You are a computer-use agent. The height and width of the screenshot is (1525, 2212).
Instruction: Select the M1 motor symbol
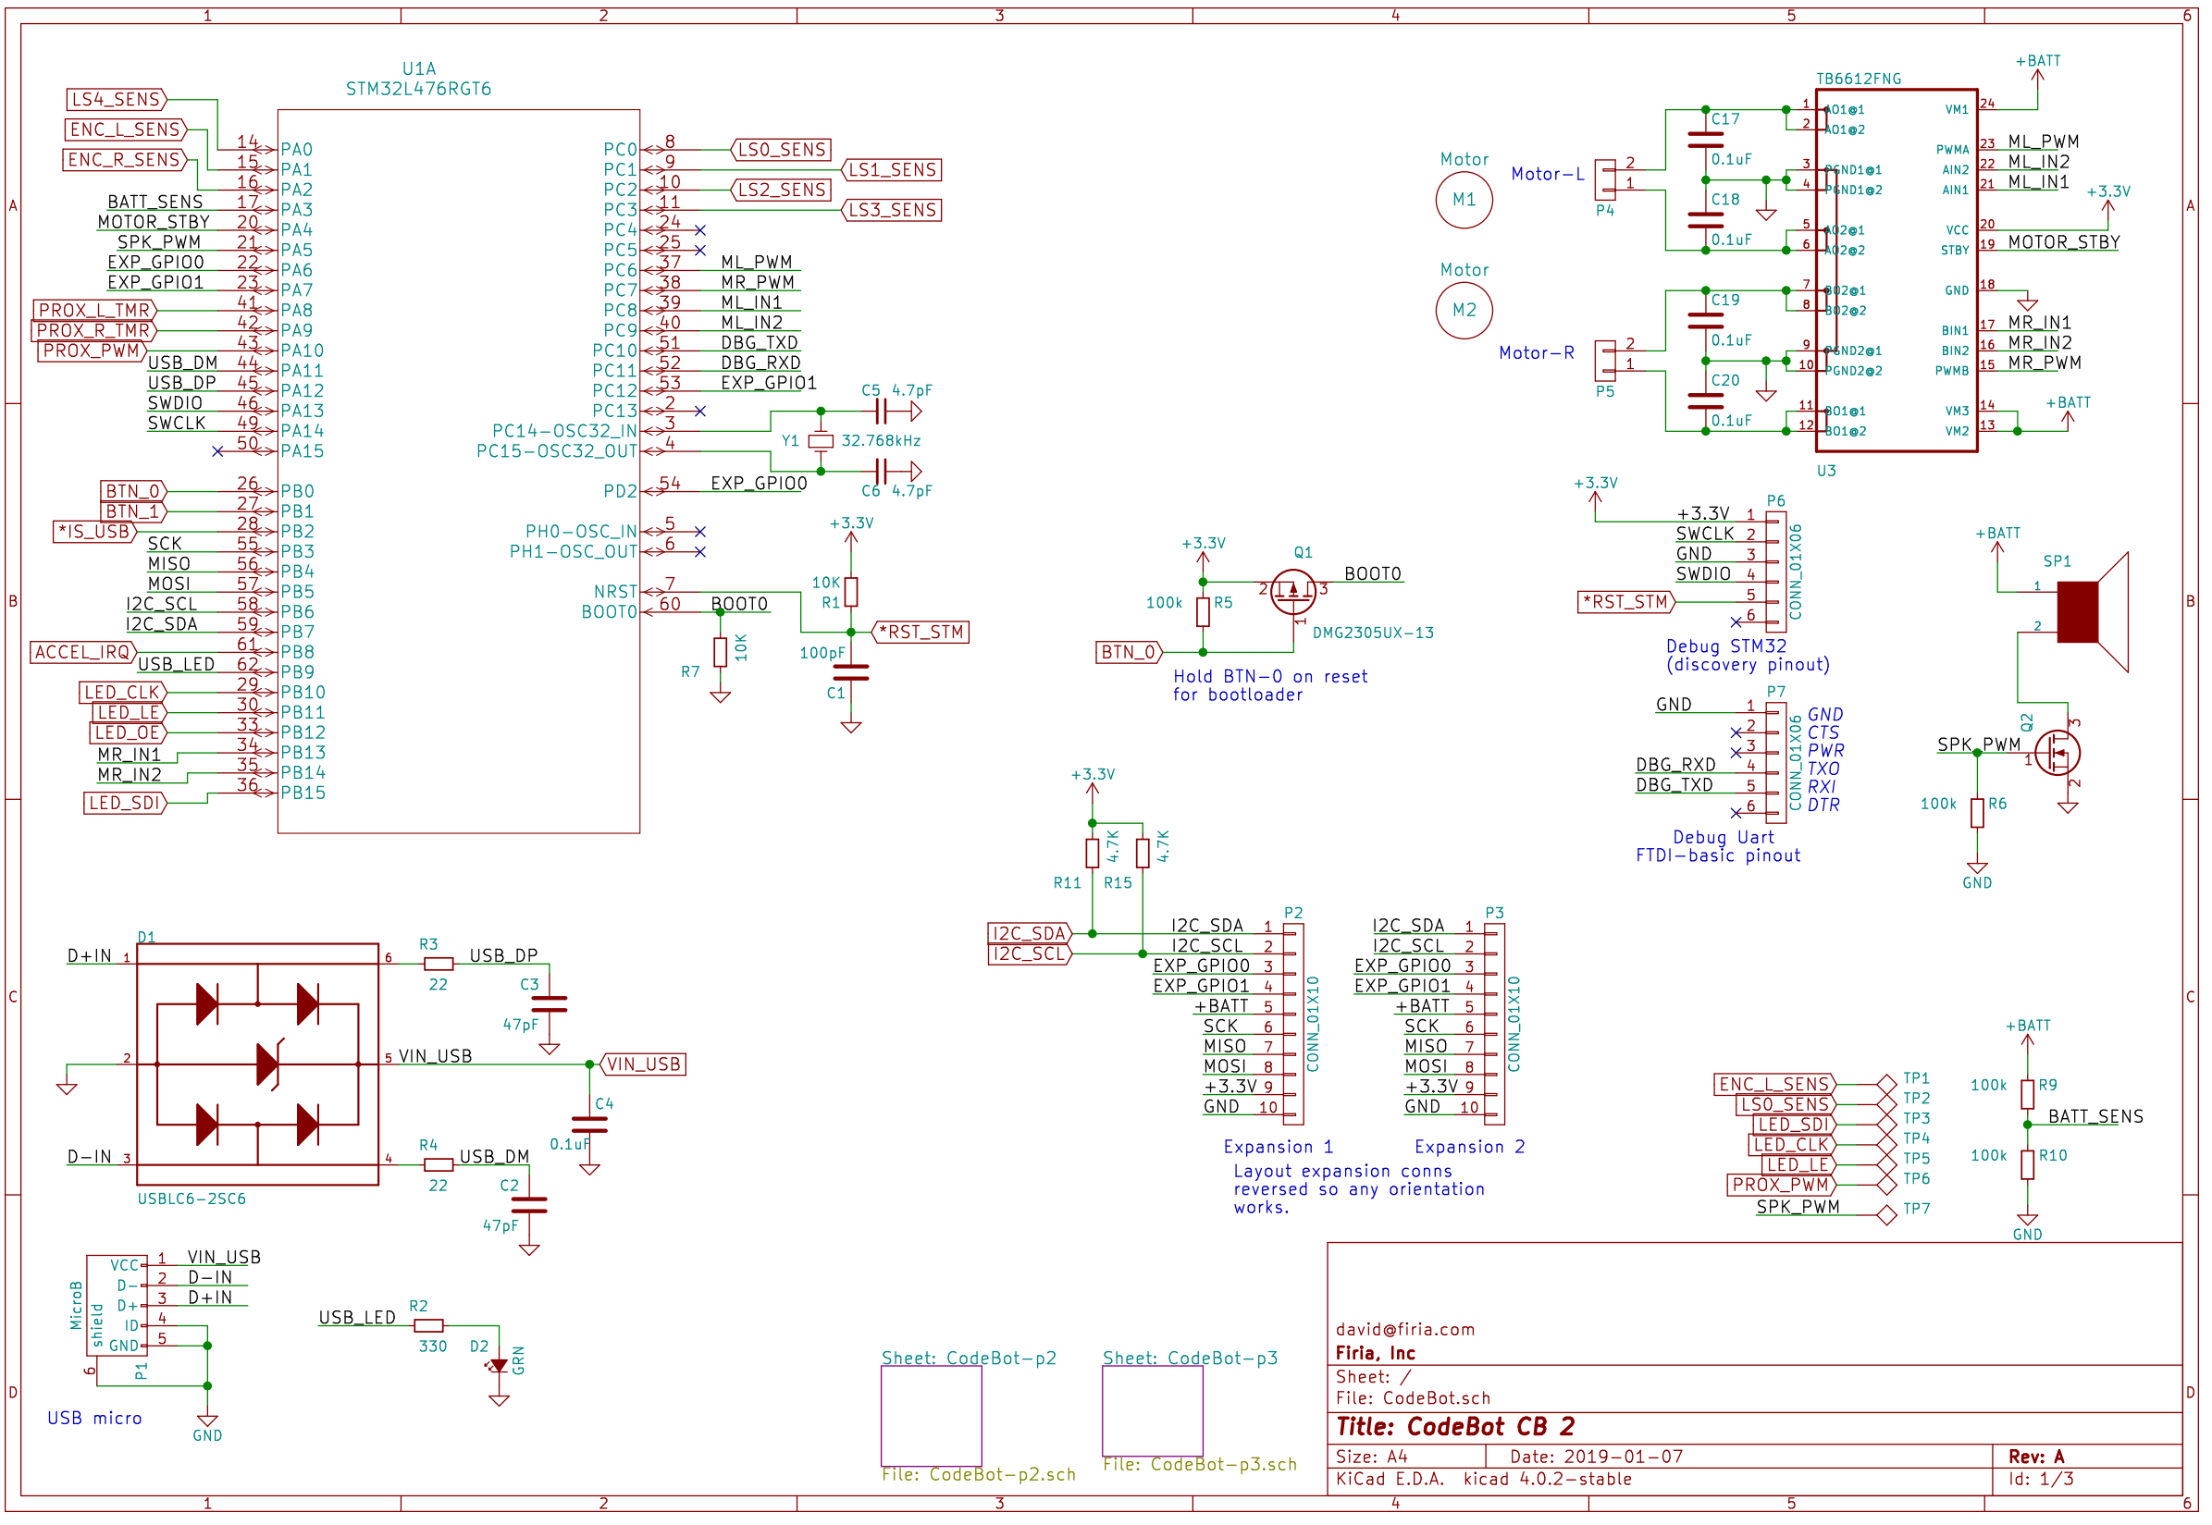pyautogui.click(x=1464, y=200)
